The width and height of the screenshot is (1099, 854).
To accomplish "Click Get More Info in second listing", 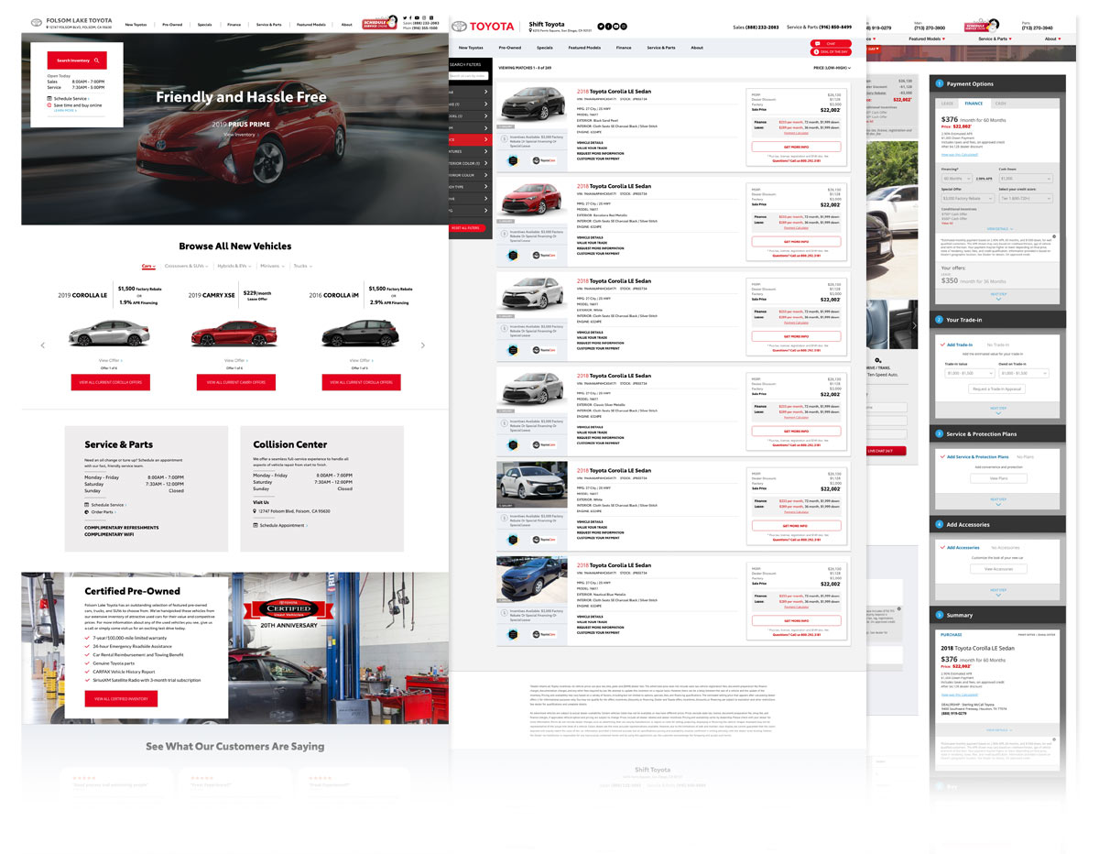I will (796, 242).
